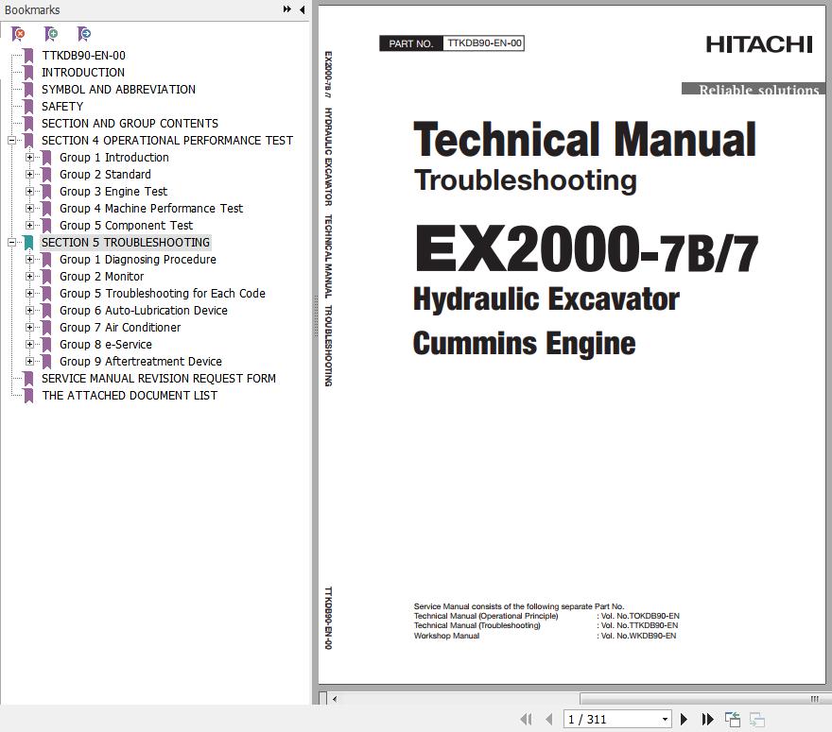Click the PART NO. TTKDB90-EN-00 box
The width and height of the screenshot is (832, 732).
click(x=452, y=43)
